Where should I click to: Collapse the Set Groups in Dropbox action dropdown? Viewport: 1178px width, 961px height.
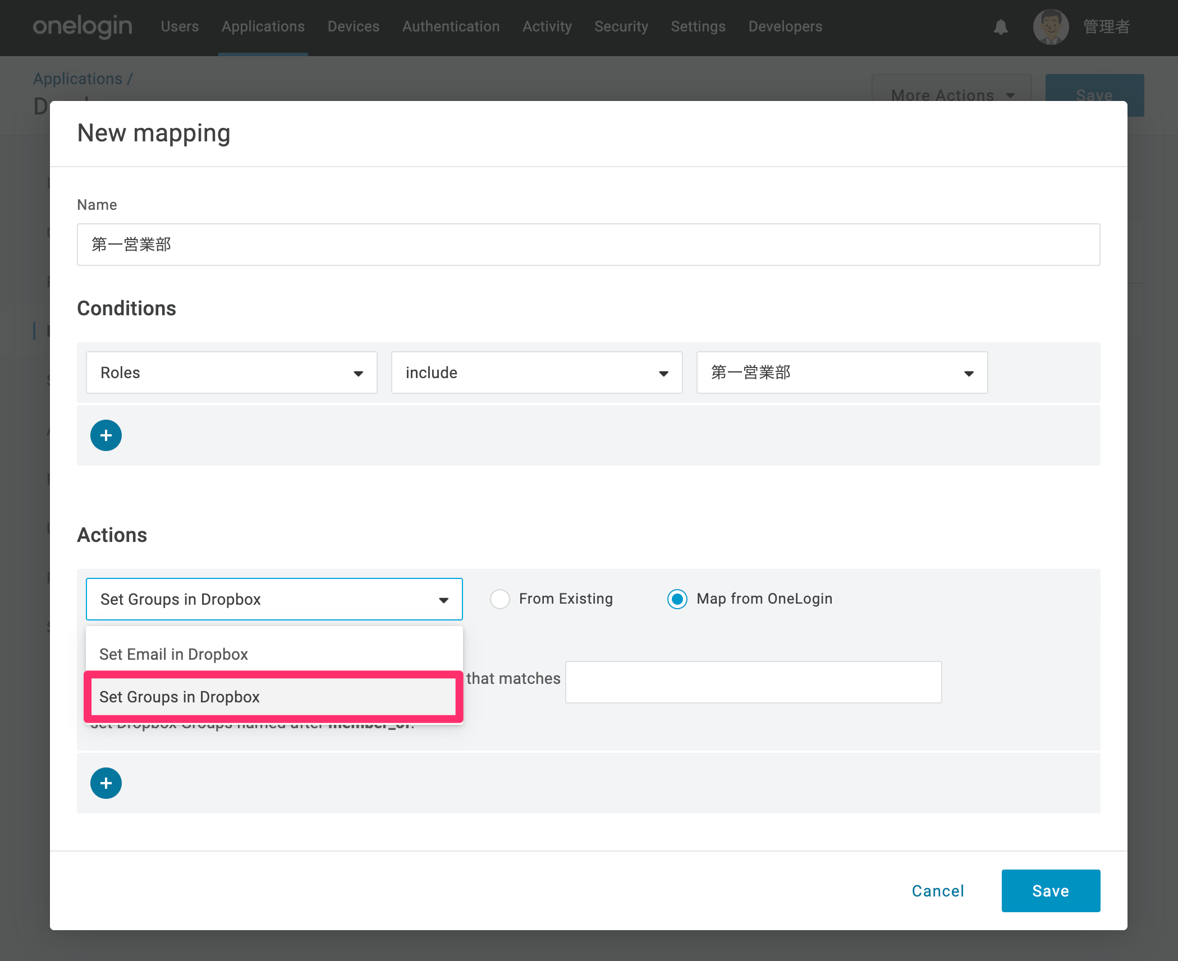click(x=274, y=599)
